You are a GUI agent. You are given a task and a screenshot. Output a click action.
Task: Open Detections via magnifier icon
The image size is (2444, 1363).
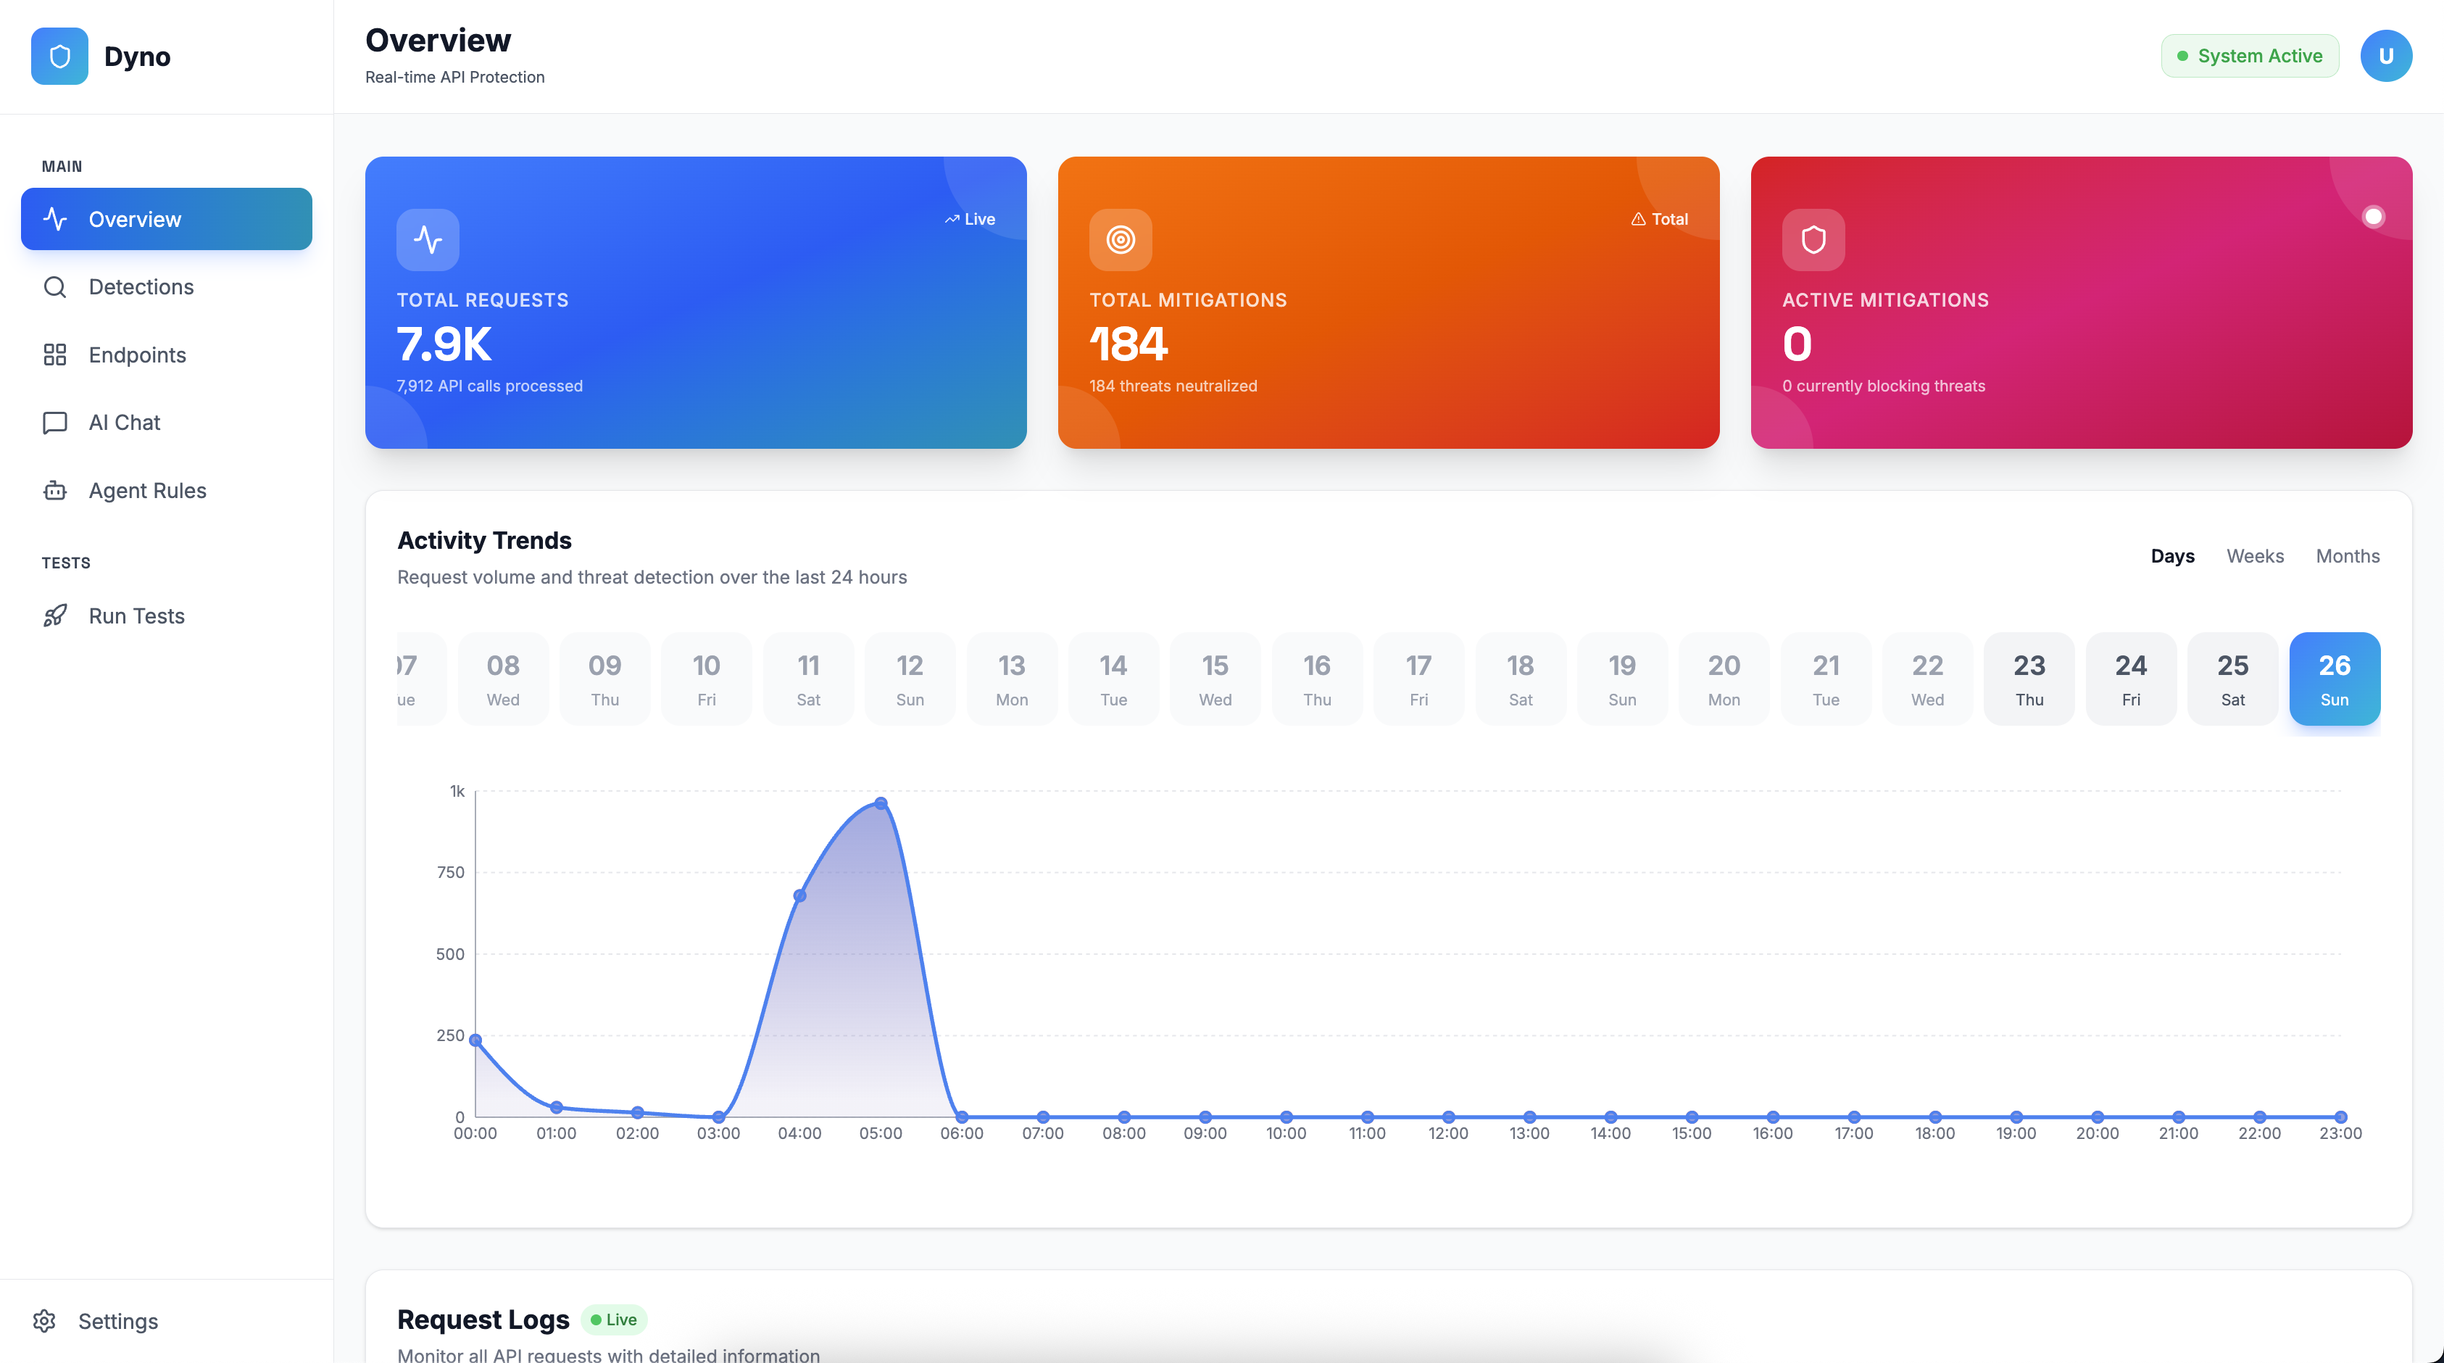[x=55, y=286]
